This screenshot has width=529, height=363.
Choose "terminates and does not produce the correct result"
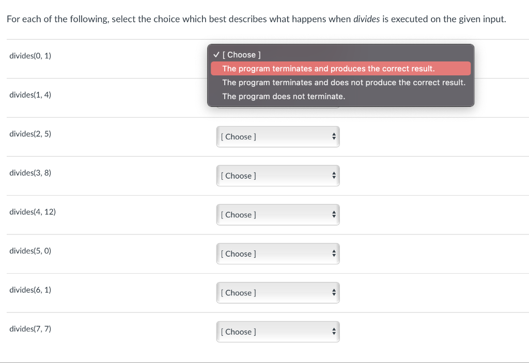[x=344, y=83]
